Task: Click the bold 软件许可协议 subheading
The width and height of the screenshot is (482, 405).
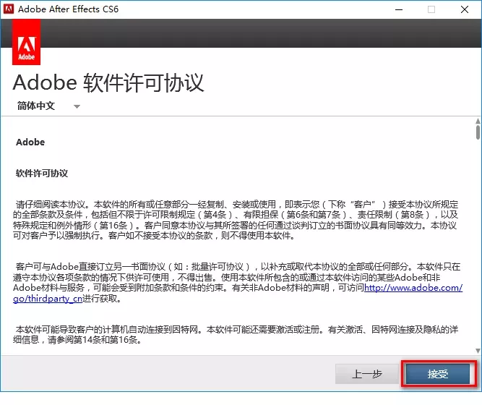Action: tap(42, 174)
